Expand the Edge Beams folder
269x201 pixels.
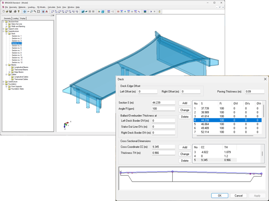[9, 72]
